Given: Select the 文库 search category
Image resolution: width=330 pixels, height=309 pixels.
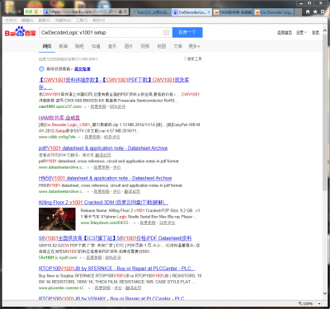Looking at the screenshot, I should tap(177, 46).
